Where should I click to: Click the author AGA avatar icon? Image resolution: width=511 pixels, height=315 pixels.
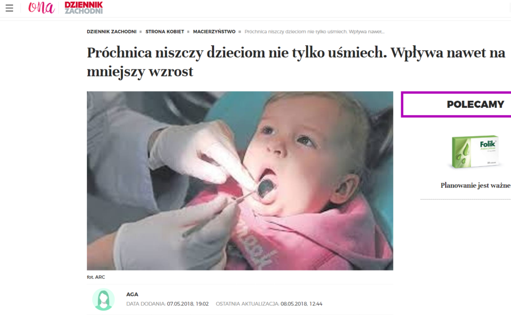tap(103, 300)
